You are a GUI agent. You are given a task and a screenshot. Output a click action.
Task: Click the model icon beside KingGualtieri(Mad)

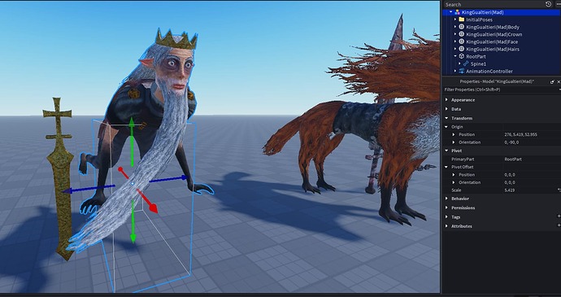(457, 12)
